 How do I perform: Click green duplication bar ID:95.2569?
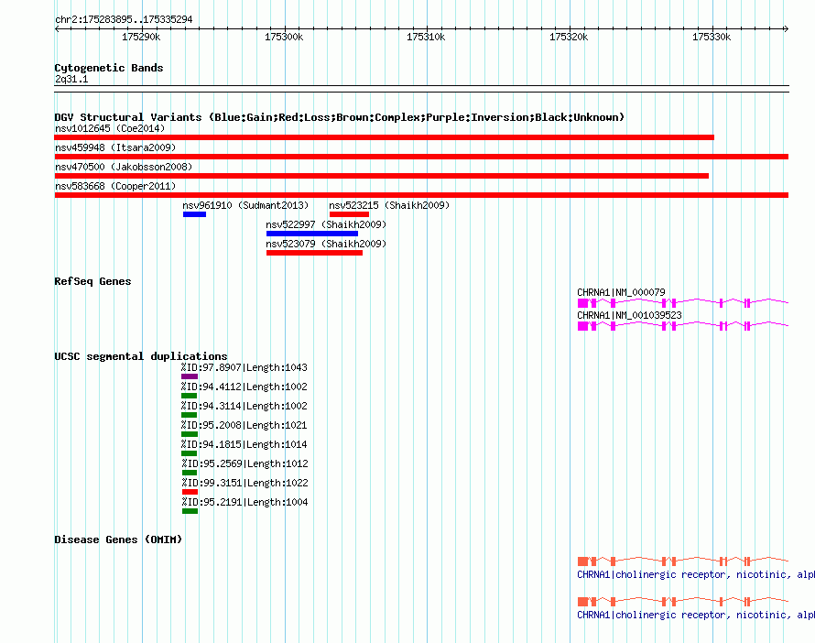click(x=190, y=473)
